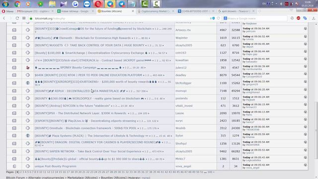
Task: Open the Elementh Blockchain for Ecommerce topic
Action: (x=83, y=38)
